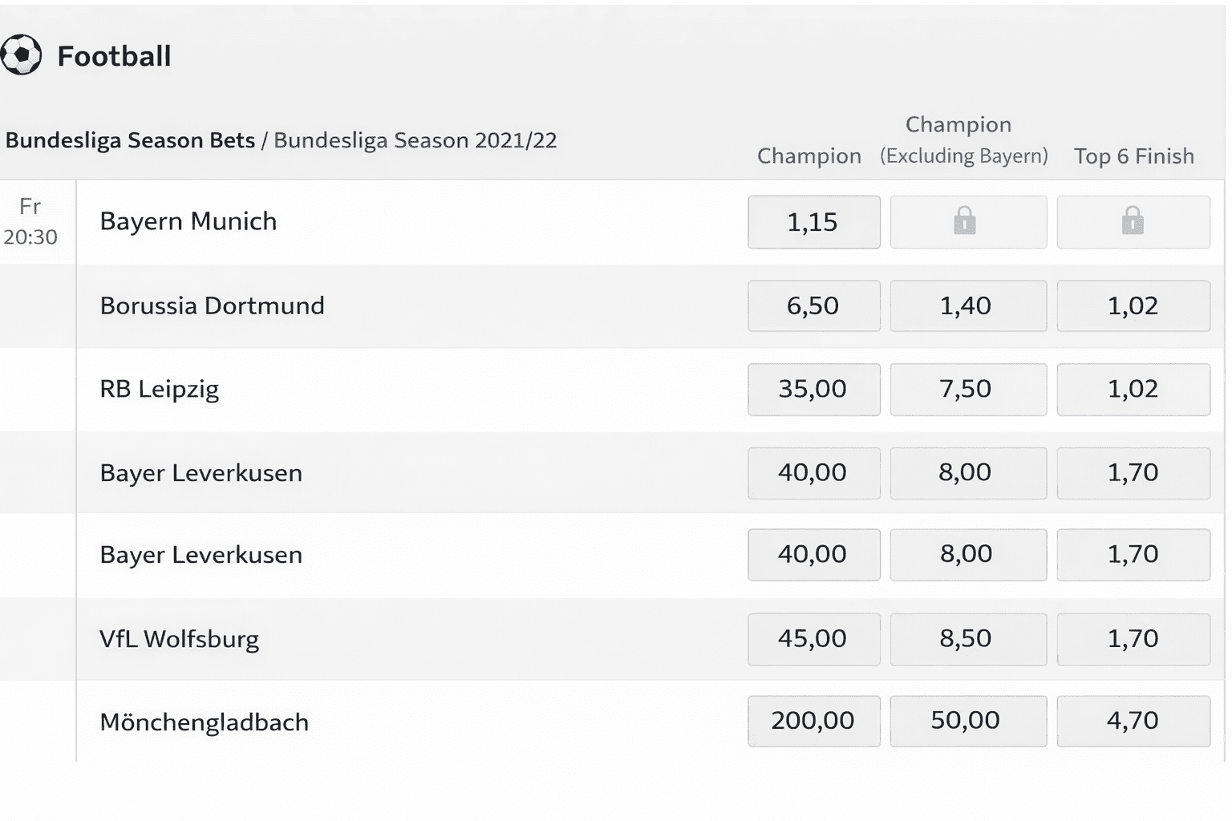
Task: Click the Bundesliga Season 2021/22 breadcrumb link
Action: pyautogui.click(x=416, y=140)
